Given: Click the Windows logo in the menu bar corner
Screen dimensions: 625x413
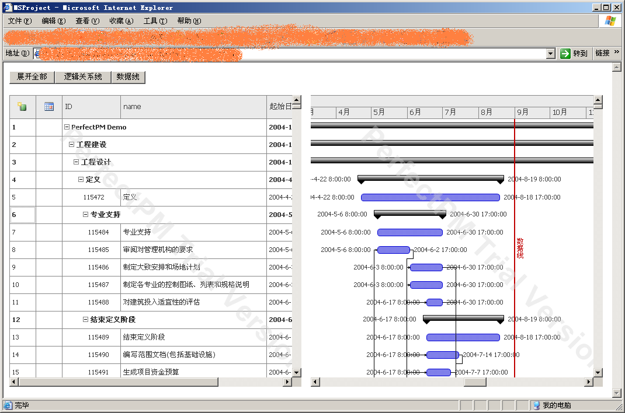Looking at the screenshot, I should [610, 20].
